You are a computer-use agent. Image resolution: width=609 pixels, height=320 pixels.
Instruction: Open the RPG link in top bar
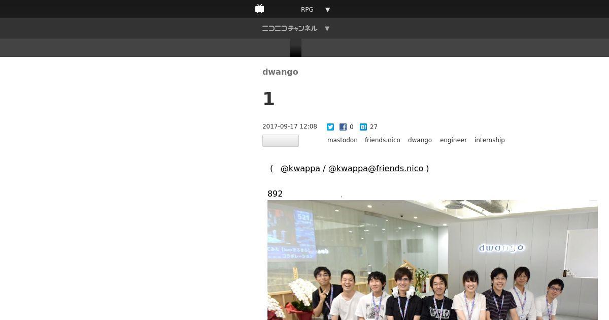click(307, 10)
